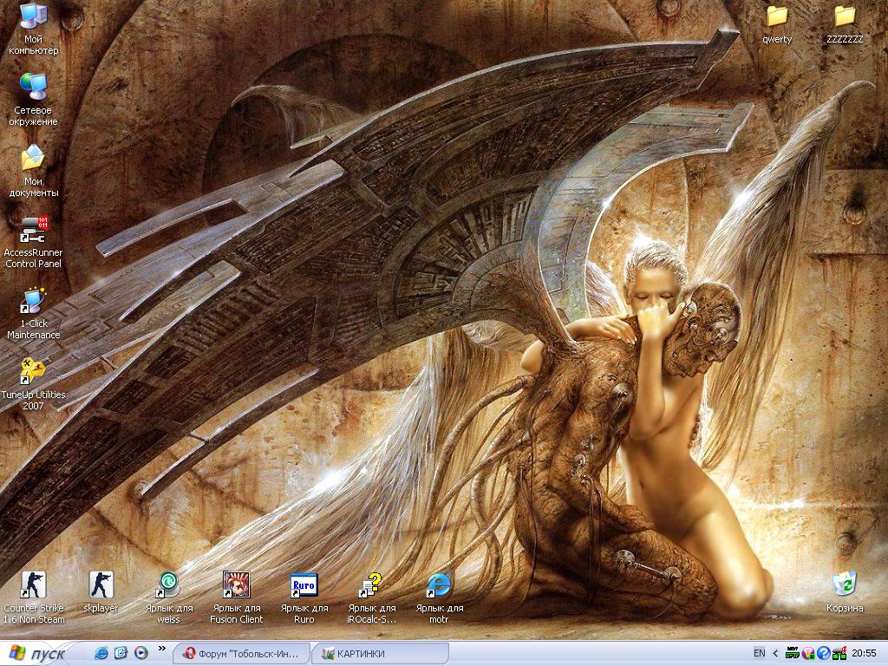
Task: Select the Ярлык для Fusion Client shortcut
Action: point(236,597)
